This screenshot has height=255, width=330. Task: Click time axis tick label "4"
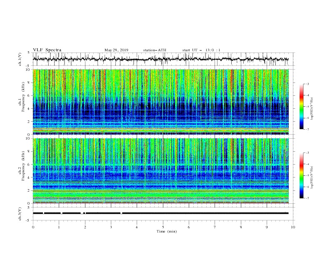pyautogui.click(x=137, y=227)
